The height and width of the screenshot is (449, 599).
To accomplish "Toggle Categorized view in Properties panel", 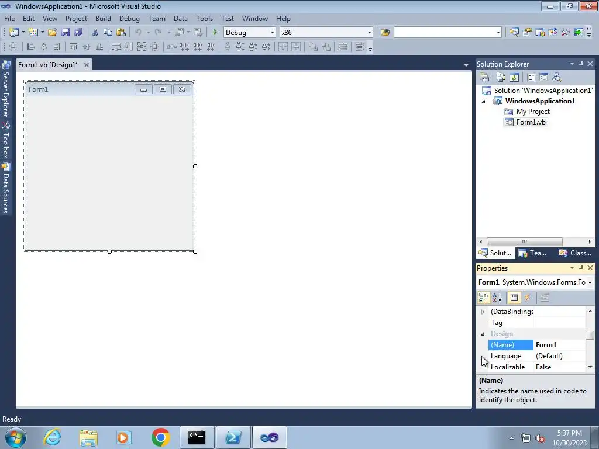I will click(484, 298).
